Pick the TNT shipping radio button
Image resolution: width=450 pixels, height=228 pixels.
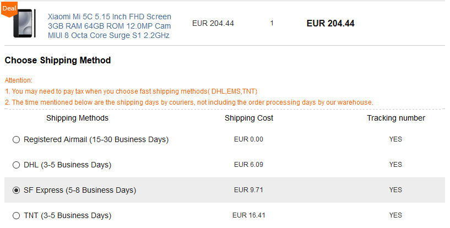point(16,215)
